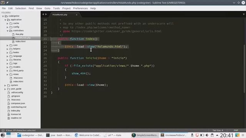The image size is (246, 138).
Task: Switch to codeigniter Dolphin taskbar window
Action: tap(30, 135)
